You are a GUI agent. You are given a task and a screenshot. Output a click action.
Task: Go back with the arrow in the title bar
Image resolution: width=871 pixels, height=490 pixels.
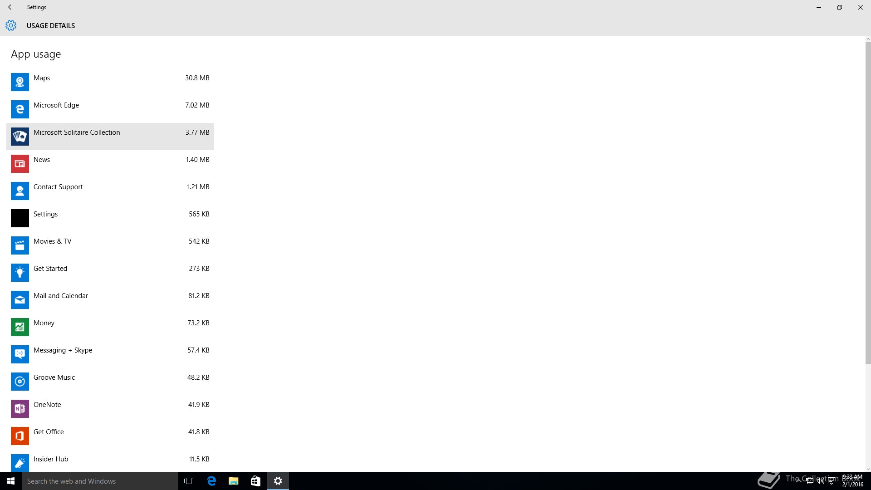[11, 7]
